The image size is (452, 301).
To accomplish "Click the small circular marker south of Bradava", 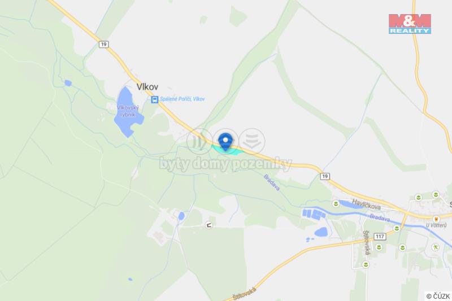I will 208,225.
